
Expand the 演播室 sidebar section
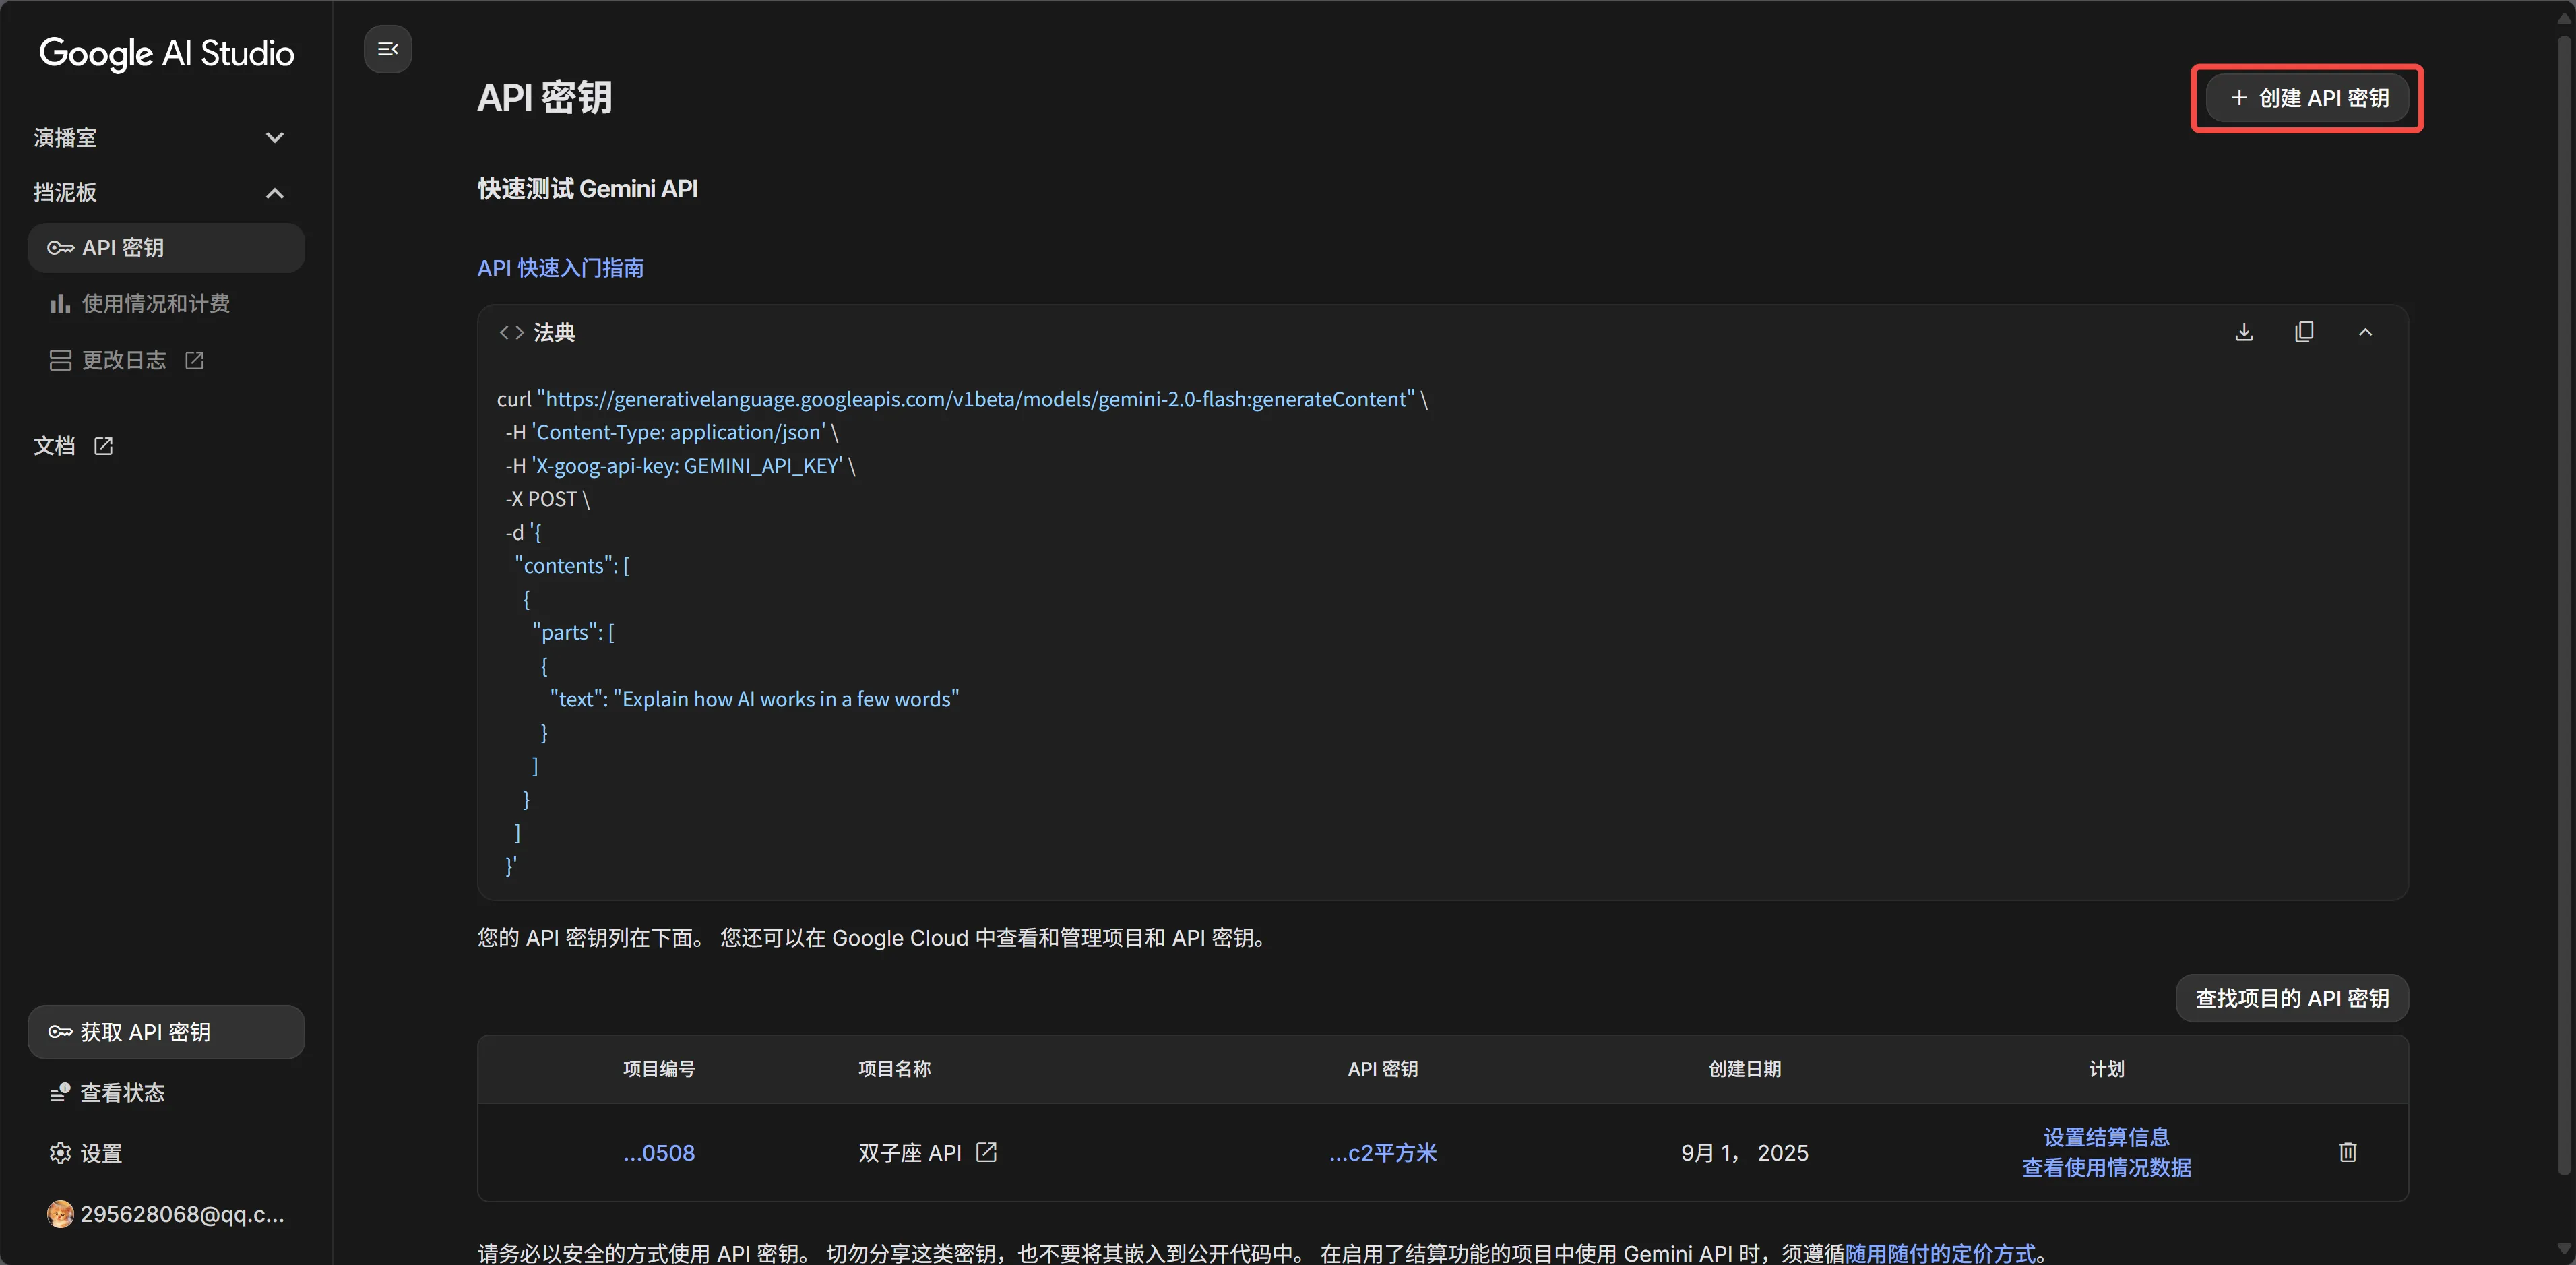pos(274,137)
